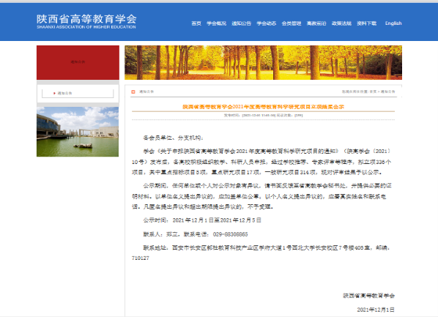Click the closing date 2021年12月1日
The image size is (438, 317).
[x=376, y=310]
